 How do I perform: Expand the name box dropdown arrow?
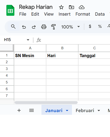28,40
